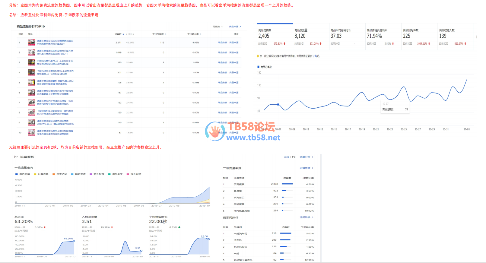Open 商品来源 for rank 8 product

pyautogui.click(x=234, y=112)
